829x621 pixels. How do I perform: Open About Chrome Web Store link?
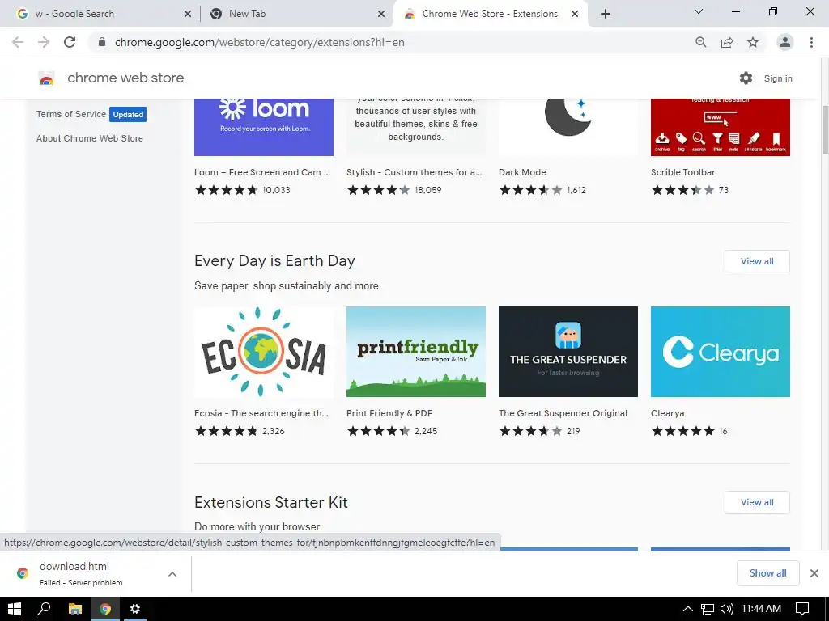click(x=90, y=138)
